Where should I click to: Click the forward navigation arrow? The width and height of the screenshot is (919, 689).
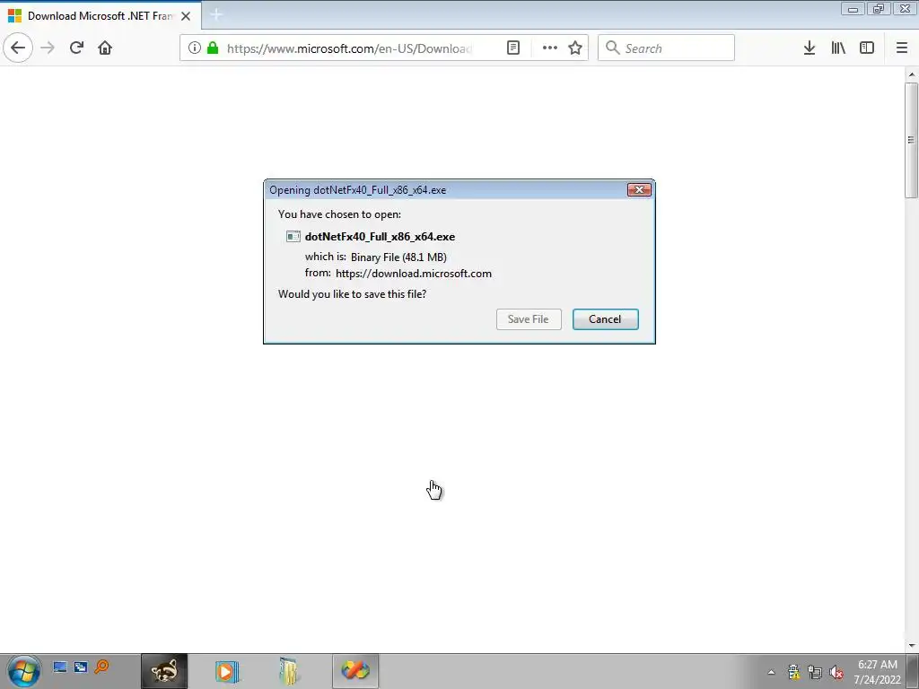48,48
